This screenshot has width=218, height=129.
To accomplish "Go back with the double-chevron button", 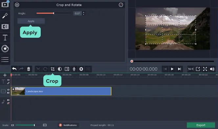I will pos(17,5).
